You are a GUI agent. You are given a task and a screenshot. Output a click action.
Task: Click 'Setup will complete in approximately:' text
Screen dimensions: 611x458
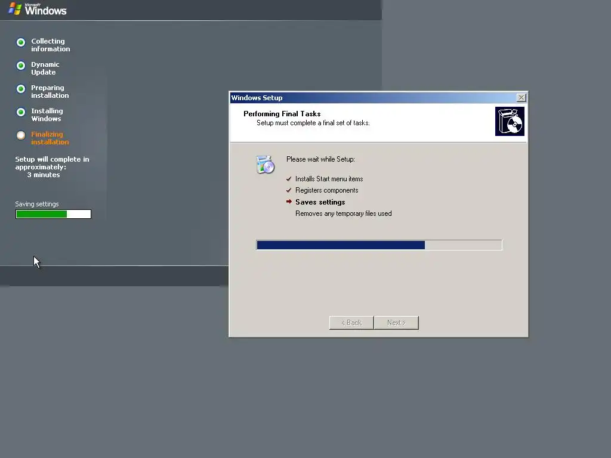click(x=53, y=163)
